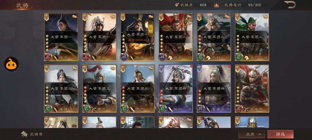Image resolution: width=312 pixels, height=140 pixels.
Task: Open the 武将录 scroll icon
Action: coord(24,134)
